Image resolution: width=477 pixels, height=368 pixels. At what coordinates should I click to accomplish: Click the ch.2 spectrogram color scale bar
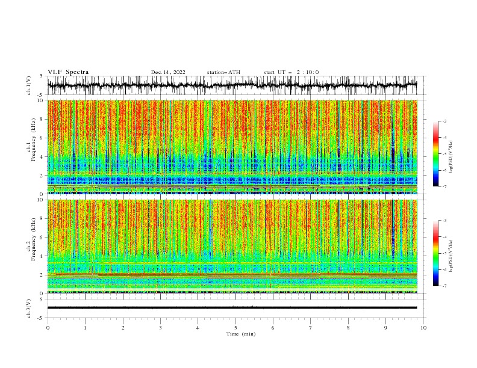click(435, 253)
